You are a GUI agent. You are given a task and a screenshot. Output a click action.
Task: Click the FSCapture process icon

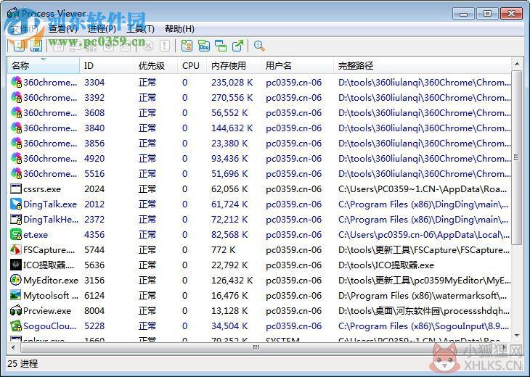(x=16, y=249)
